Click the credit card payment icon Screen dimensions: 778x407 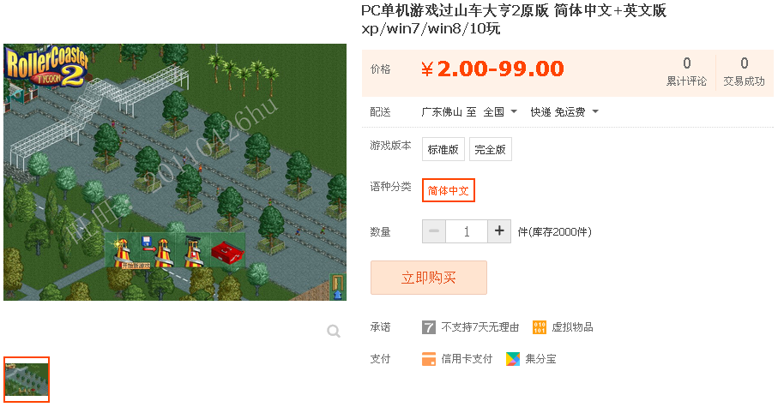click(x=429, y=359)
